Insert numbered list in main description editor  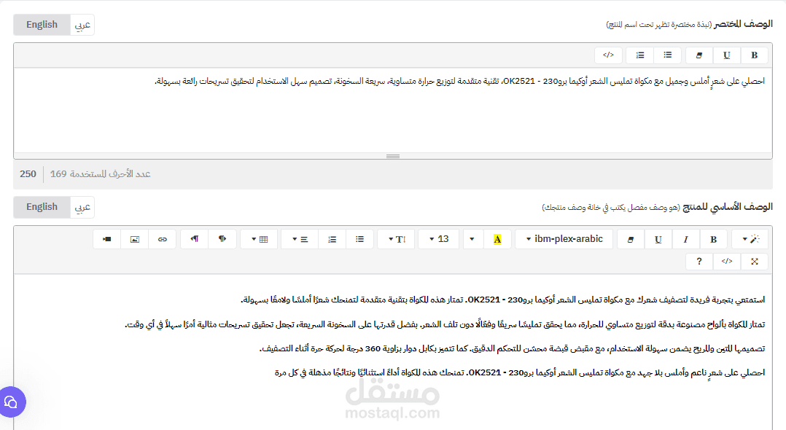pos(332,239)
